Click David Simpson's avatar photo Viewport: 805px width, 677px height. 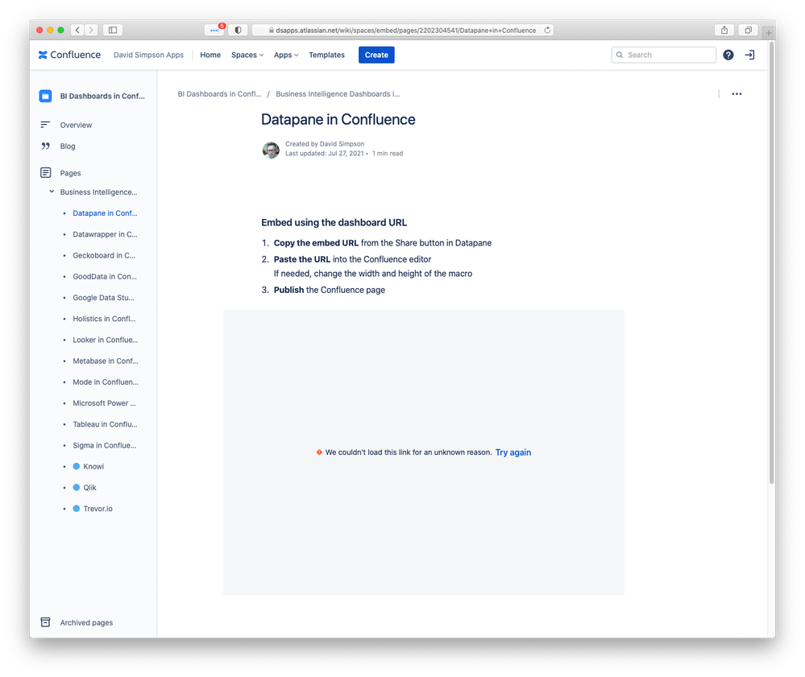point(271,150)
